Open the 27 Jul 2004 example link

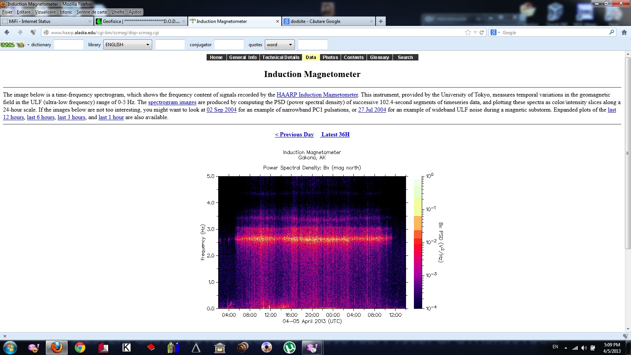372,110
